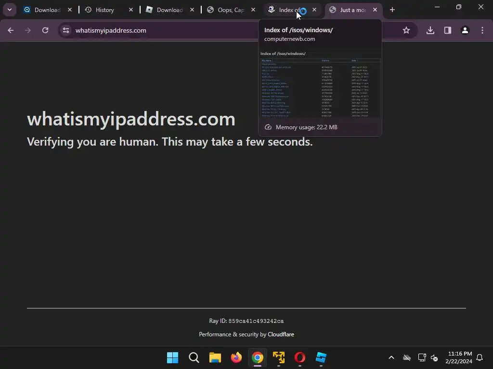Launch Opera from taskbar
Screen dimensions: 493x369
pos(299,357)
